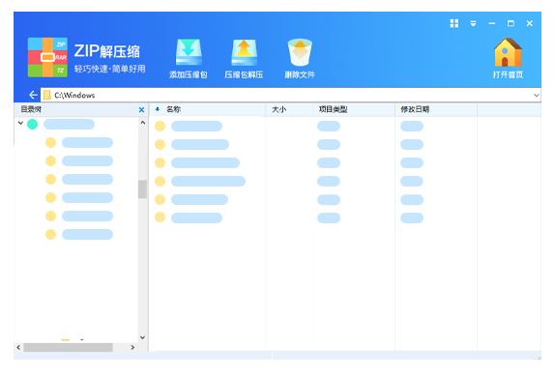Click the tree scroll up arrow
This screenshot has height=377, width=555.
143,123
